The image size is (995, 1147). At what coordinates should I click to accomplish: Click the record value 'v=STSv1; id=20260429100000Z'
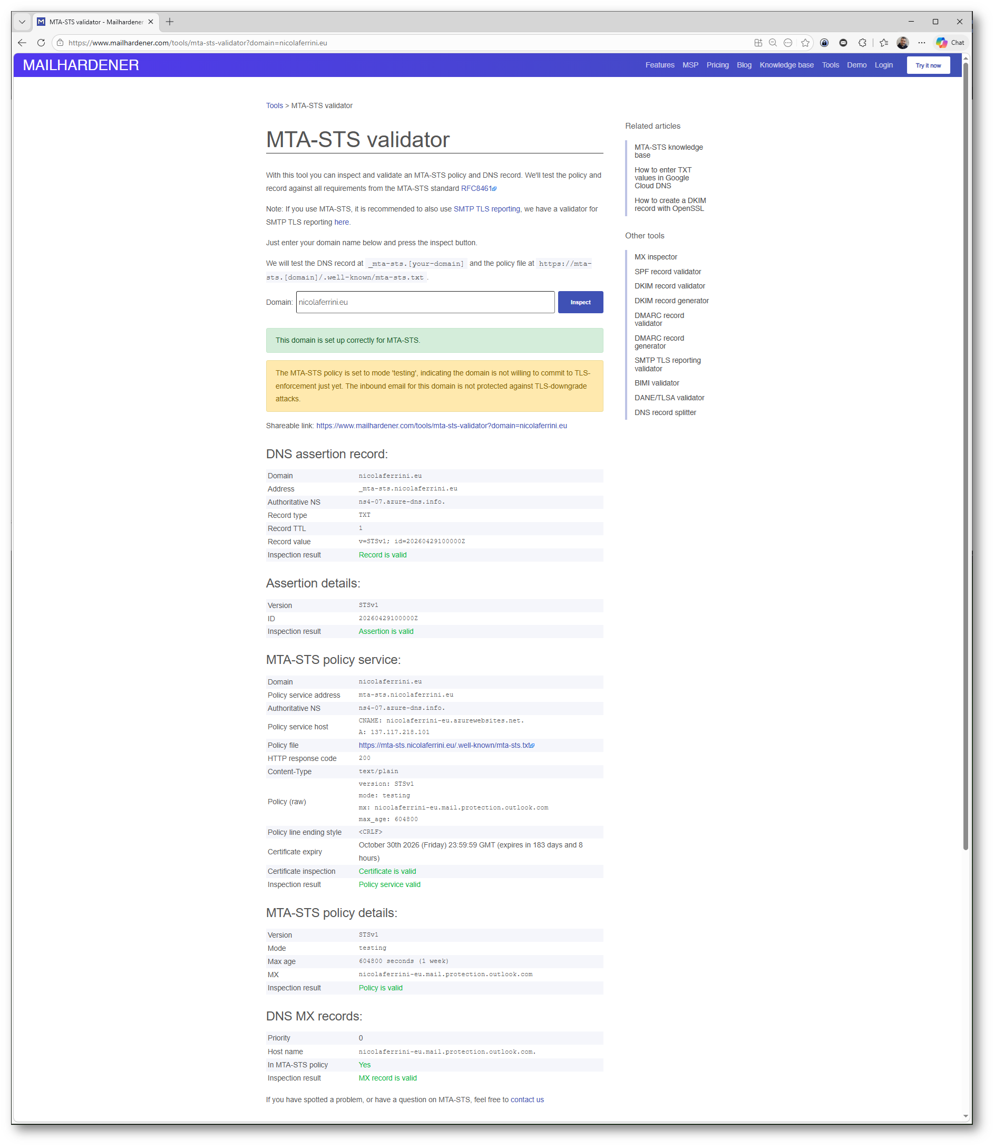pos(412,541)
